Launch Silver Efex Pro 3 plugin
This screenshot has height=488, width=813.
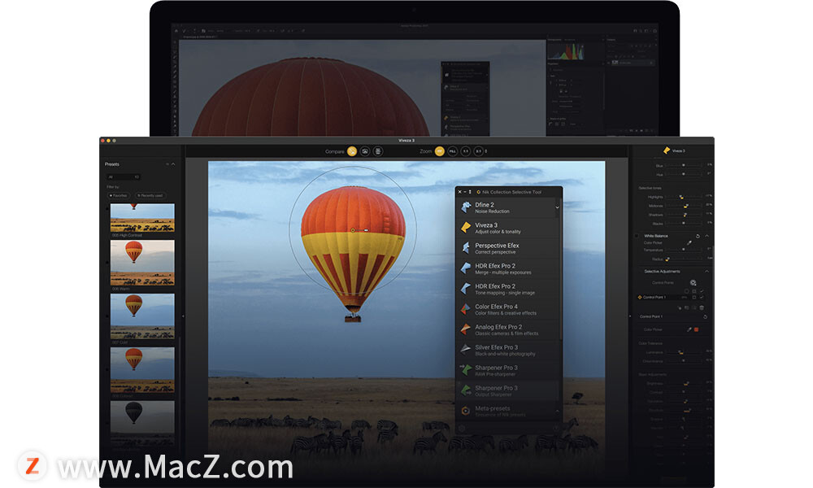click(x=466, y=350)
